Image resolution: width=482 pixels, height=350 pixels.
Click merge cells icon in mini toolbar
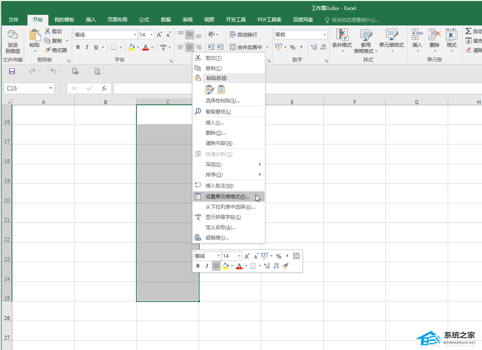[x=296, y=256]
